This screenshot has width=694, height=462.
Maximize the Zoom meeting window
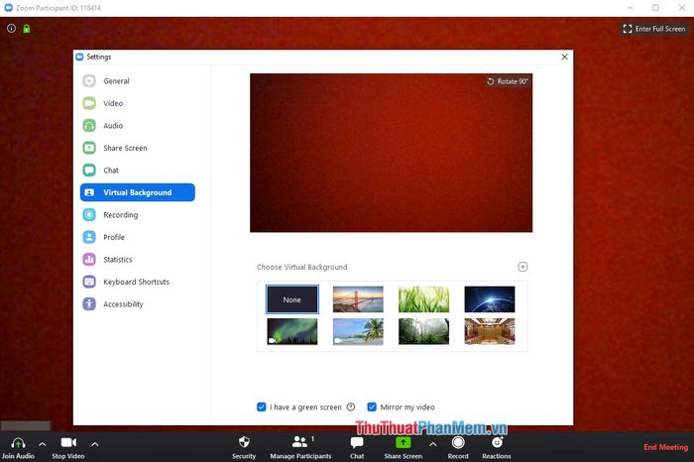coord(655,8)
